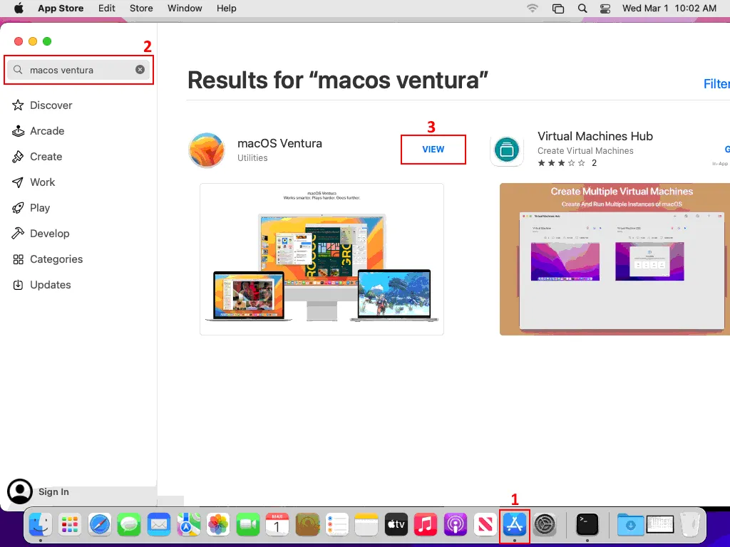Screen dimensions: 730x547
Task: Browse the Categories grid icon
Action: click(19, 259)
